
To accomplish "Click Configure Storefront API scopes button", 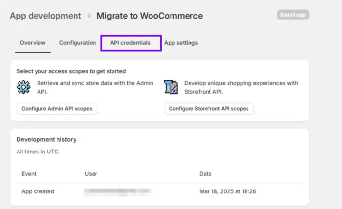I will click(x=209, y=109).
